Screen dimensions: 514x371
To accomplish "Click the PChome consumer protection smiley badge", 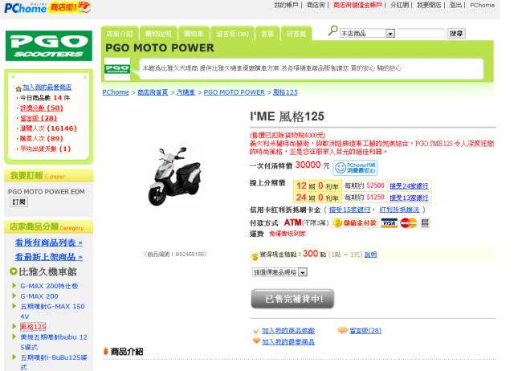I will (x=355, y=168).
